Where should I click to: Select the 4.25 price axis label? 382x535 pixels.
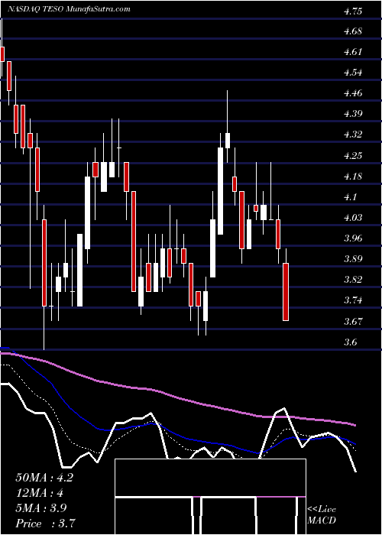point(353,156)
